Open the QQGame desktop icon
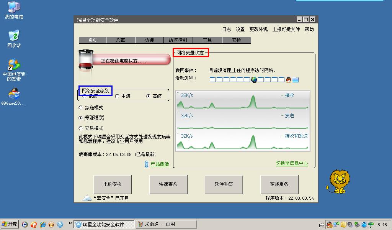The width and height of the screenshot is (392, 230). point(14,96)
